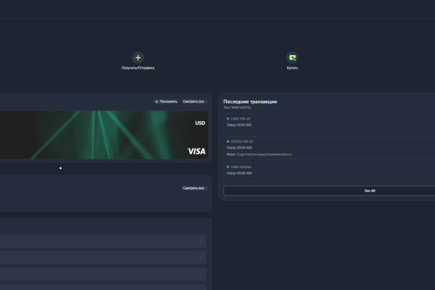Open Смотреть все in the panel below the card
Image resolution: width=435 pixels, height=290 pixels.
194,188
